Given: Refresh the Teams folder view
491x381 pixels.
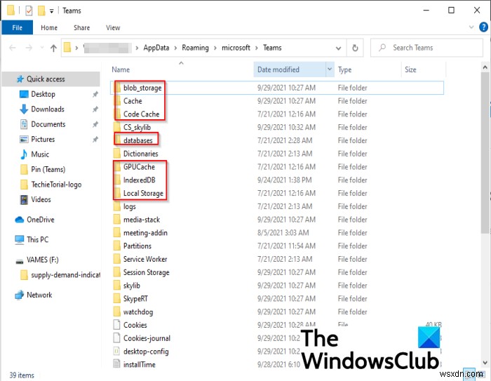Looking at the screenshot, I should pyautogui.click(x=355, y=48).
